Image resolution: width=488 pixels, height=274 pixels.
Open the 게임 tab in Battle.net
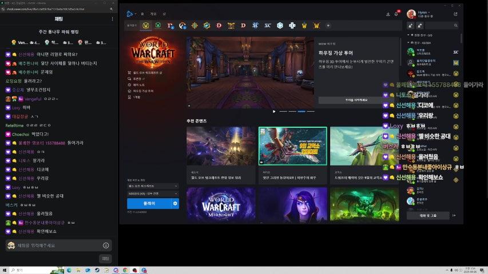[153, 14]
